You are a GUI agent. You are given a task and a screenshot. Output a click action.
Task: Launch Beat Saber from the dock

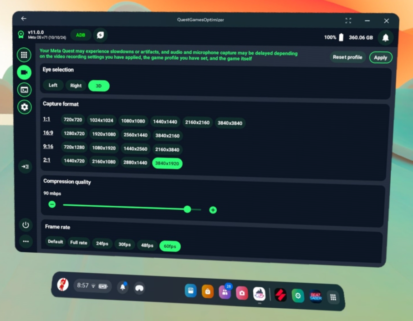pyautogui.click(x=316, y=296)
